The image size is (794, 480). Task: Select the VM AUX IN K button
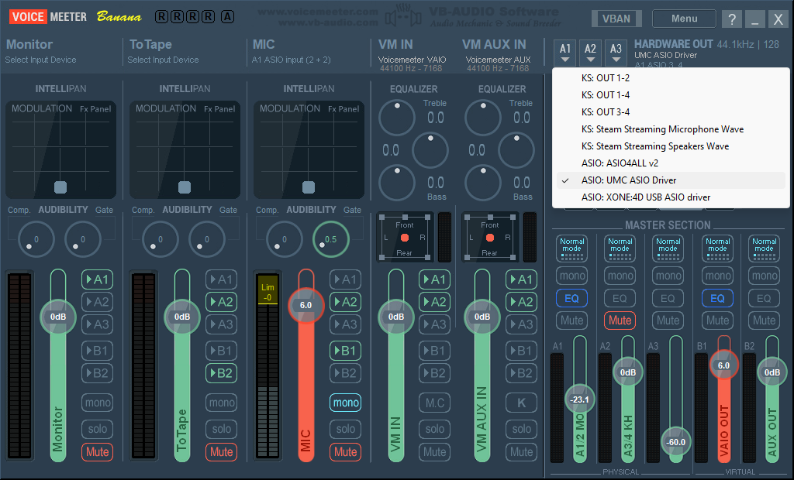tap(521, 403)
